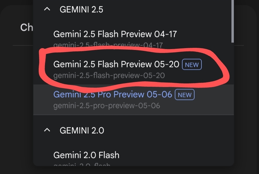Select Gemini 2.5 Flash Preview 04-17 model
This screenshot has width=259, height=174.
[x=115, y=34]
